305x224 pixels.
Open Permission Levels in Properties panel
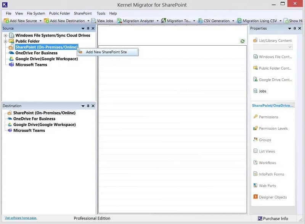[x=270, y=128]
